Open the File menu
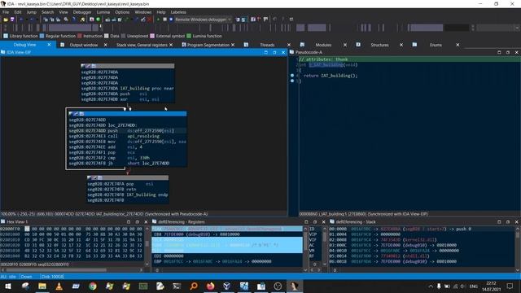Screen dimensions: 521x293 coord(6,12)
